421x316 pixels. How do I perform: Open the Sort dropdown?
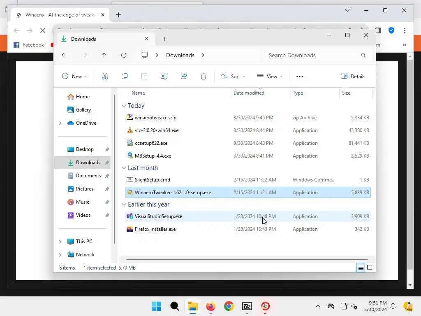point(233,76)
